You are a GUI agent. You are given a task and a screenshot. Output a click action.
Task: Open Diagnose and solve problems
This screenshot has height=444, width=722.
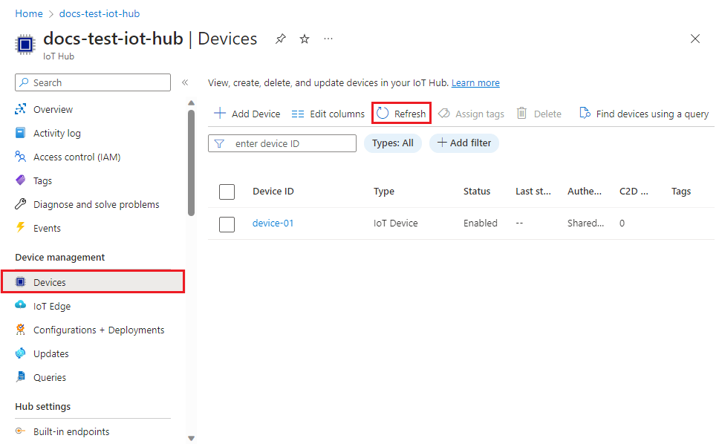96,204
